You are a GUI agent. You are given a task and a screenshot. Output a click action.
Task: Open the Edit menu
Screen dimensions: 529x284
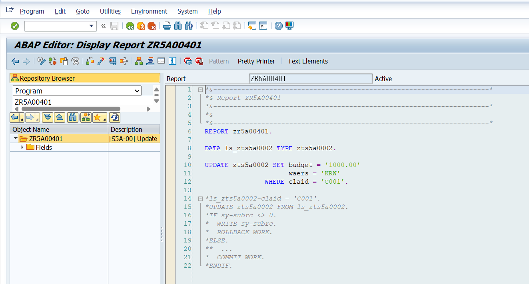[x=60, y=11]
